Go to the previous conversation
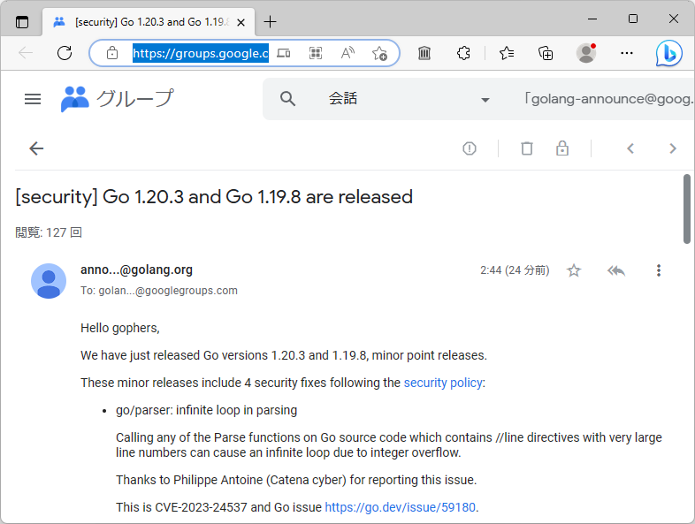The image size is (695, 524). (x=630, y=148)
